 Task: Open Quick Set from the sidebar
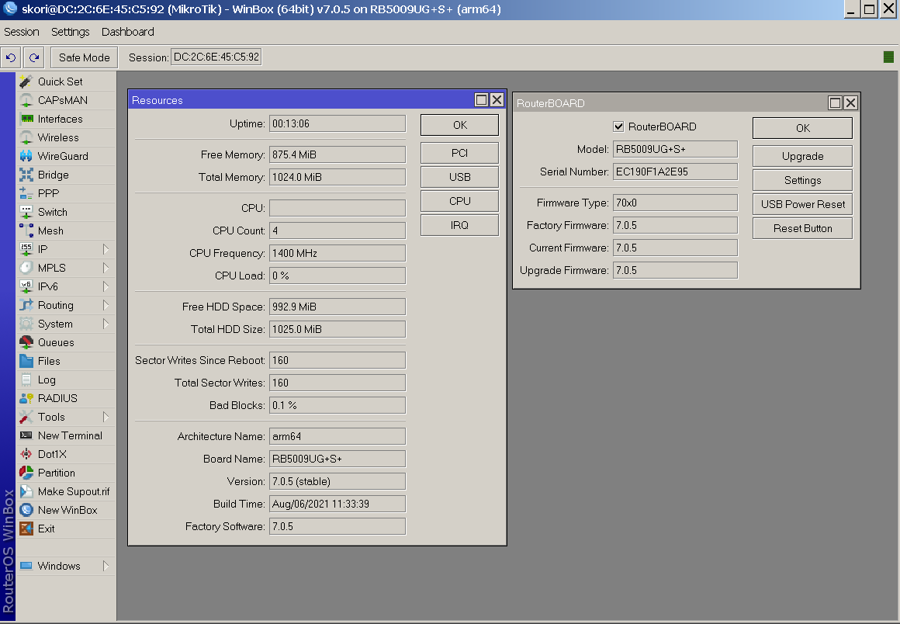click(66, 81)
